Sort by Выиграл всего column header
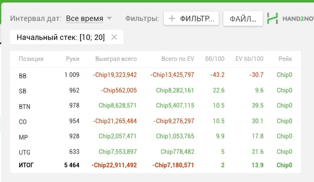 (x=116, y=59)
